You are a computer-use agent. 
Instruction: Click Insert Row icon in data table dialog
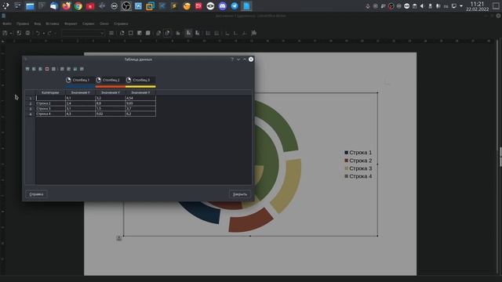(27, 69)
